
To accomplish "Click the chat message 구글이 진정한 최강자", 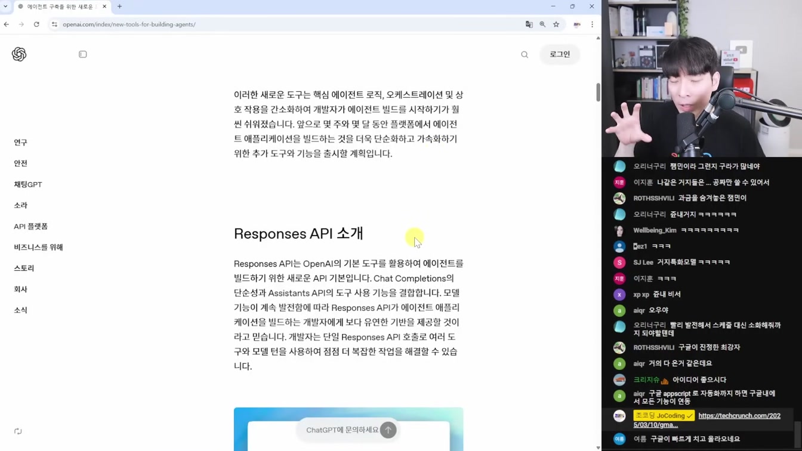I will coord(710,347).
